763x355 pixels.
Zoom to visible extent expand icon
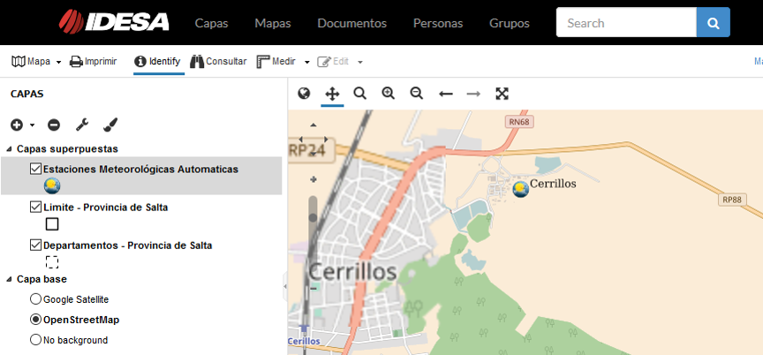(x=502, y=94)
